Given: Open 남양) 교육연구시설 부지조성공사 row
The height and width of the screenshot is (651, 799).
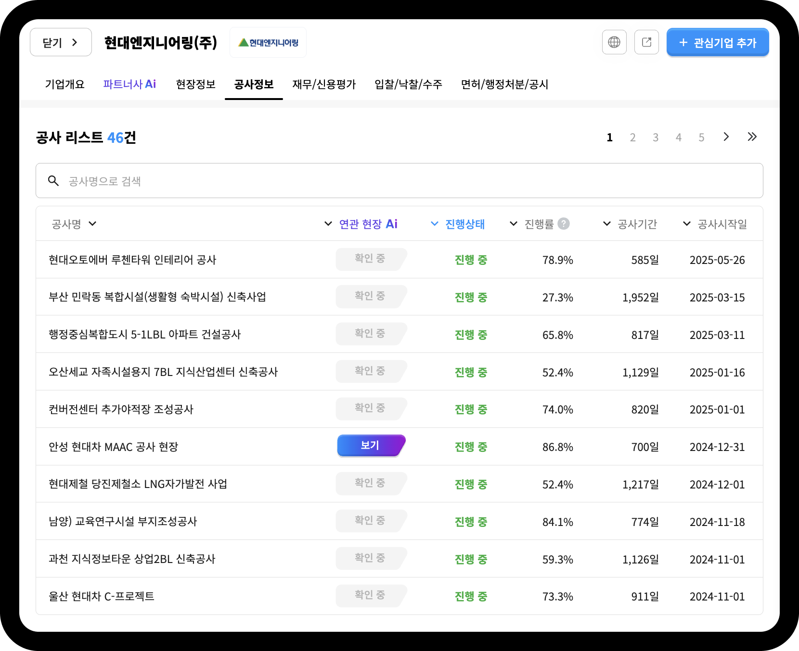Looking at the screenshot, I should 399,521.
